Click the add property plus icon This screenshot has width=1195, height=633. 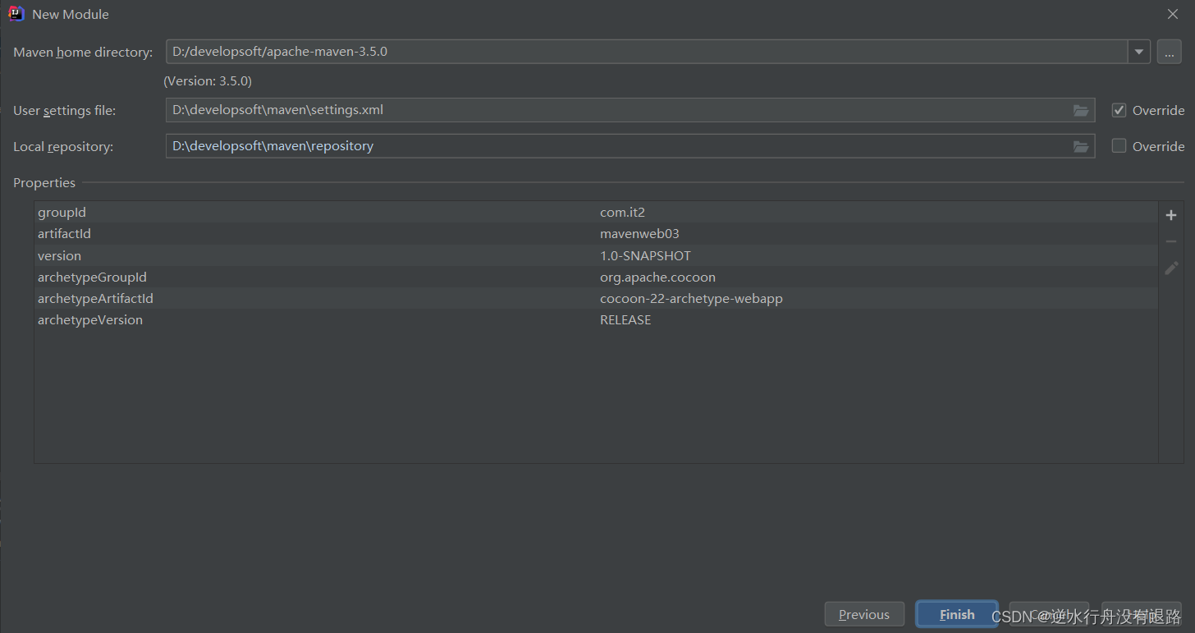1171,215
